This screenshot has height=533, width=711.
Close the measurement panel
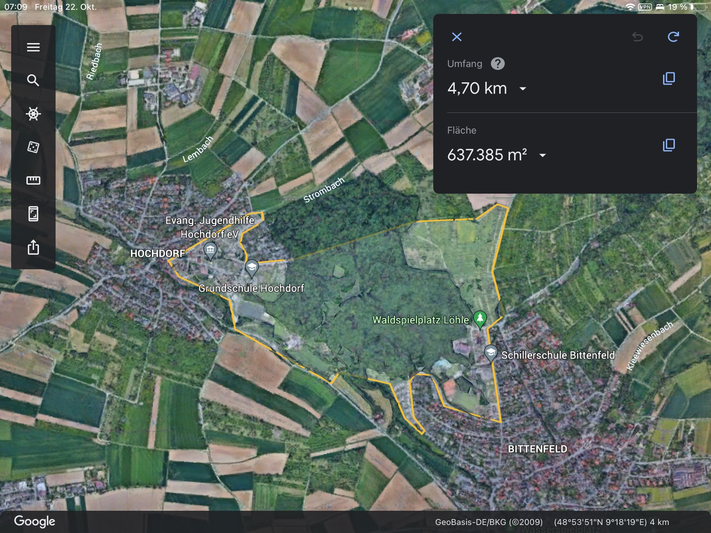click(x=457, y=37)
